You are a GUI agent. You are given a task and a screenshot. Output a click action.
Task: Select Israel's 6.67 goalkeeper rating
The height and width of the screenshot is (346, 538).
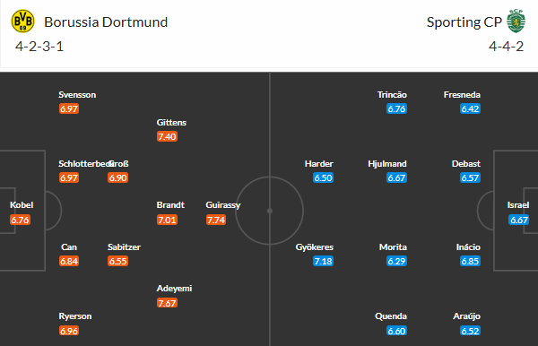pos(519,220)
